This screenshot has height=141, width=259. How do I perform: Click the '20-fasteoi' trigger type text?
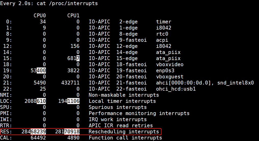tap(132, 77)
